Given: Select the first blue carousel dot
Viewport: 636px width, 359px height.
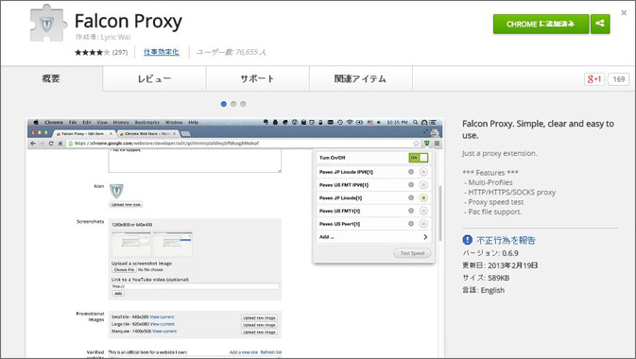Looking at the screenshot, I should (x=223, y=104).
